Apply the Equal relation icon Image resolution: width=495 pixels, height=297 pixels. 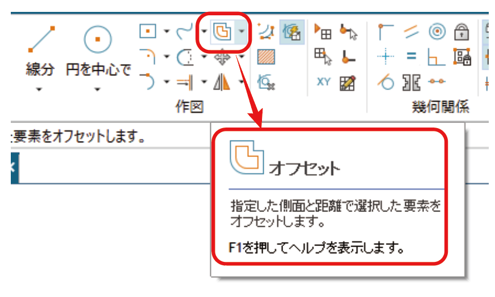click(x=411, y=57)
